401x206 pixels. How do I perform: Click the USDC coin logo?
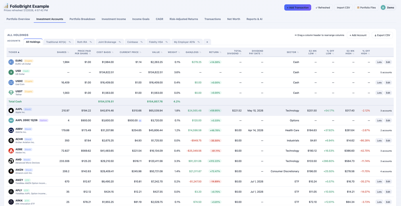(11, 83)
